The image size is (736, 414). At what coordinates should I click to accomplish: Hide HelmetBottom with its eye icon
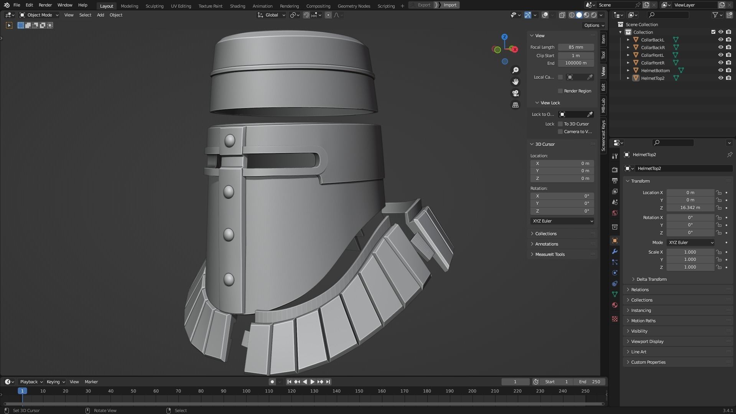pyautogui.click(x=721, y=70)
